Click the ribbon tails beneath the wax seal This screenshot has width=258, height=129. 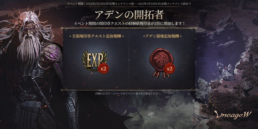162,74
